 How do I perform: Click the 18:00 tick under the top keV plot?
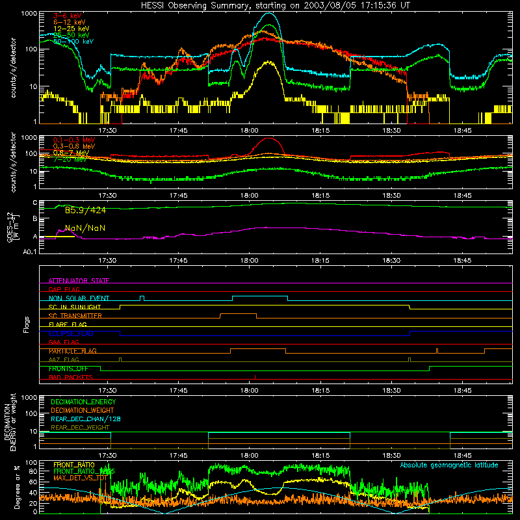click(250, 131)
